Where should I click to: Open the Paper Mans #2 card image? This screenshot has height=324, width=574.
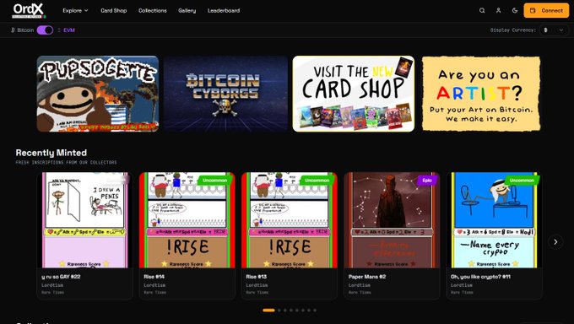(392, 220)
